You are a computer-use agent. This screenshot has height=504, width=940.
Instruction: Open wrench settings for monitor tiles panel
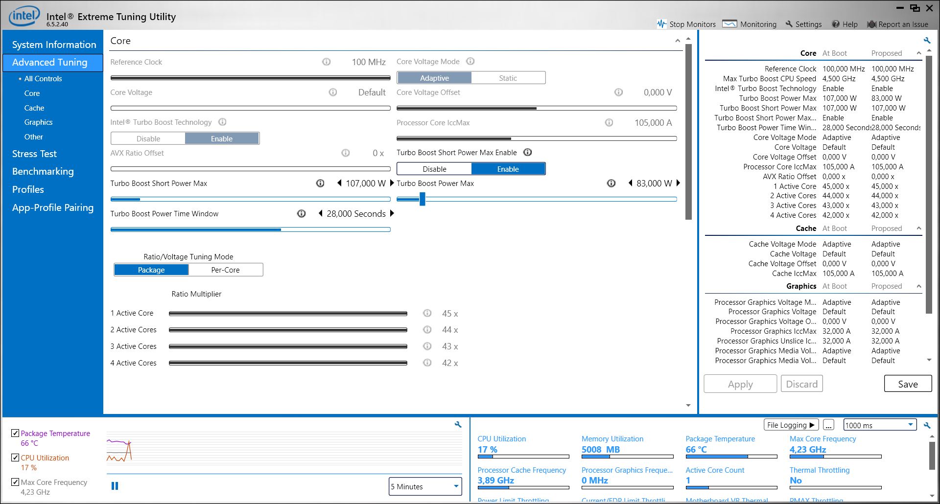coord(927,425)
